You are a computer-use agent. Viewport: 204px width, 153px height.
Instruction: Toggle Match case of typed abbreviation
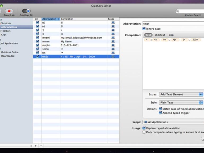click(160, 109)
